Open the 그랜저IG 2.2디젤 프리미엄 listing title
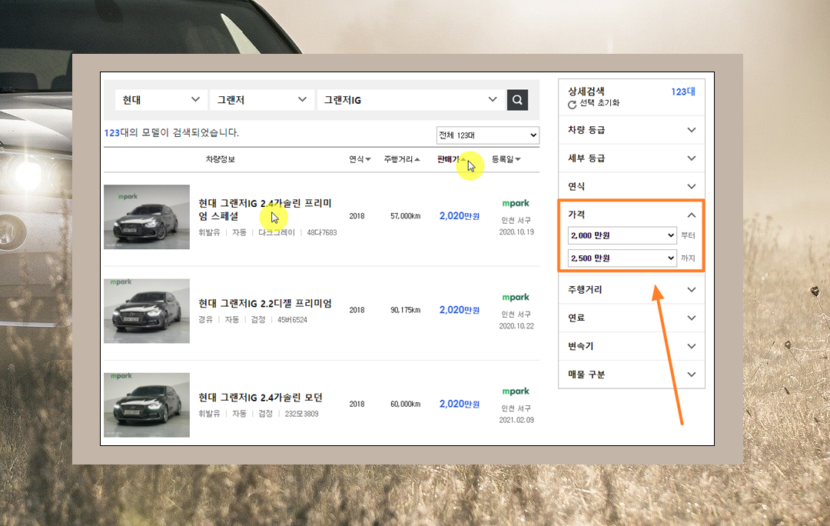Viewport: 830px width, 526px height. [264, 303]
